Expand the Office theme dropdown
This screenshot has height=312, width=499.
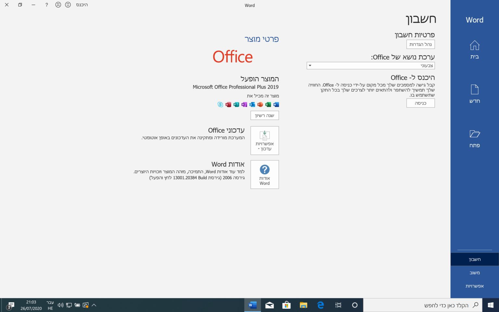point(370,66)
